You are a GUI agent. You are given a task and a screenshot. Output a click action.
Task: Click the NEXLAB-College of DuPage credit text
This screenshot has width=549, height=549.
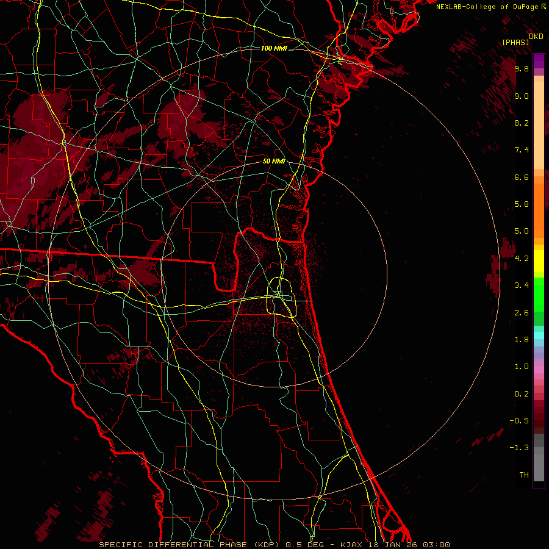click(487, 7)
